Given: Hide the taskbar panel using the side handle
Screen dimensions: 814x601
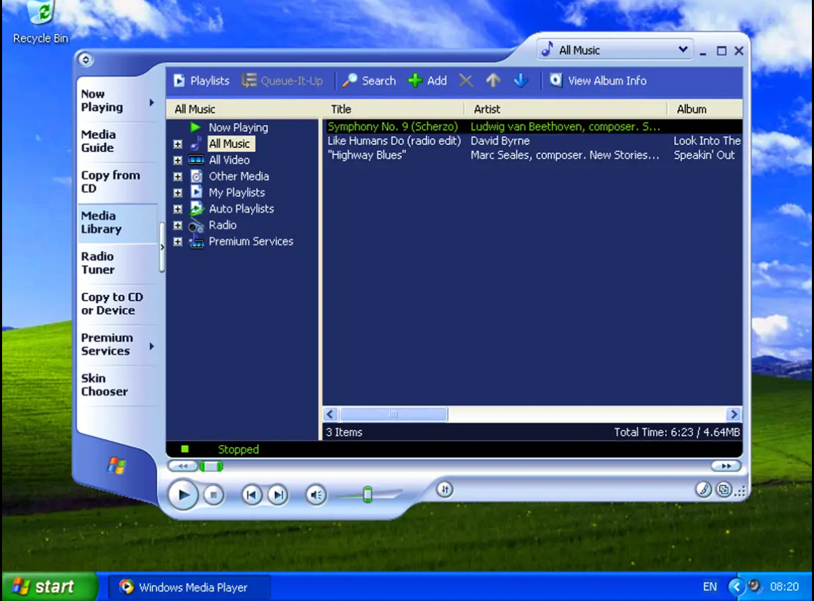Looking at the screenshot, I should 162,247.
